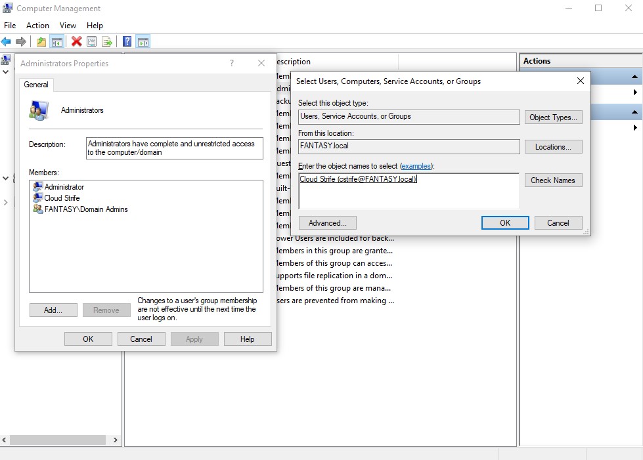Click the red Delete X toolbar icon
This screenshot has width=643, height=460.
point(76,41)
